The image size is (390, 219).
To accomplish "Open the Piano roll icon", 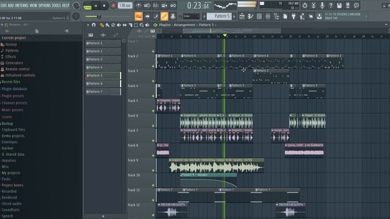I will pyautogui.click(x=250, y=16).
